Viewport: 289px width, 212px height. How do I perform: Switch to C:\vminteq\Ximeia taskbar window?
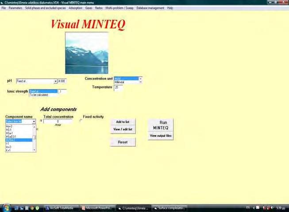coord(134,208)
